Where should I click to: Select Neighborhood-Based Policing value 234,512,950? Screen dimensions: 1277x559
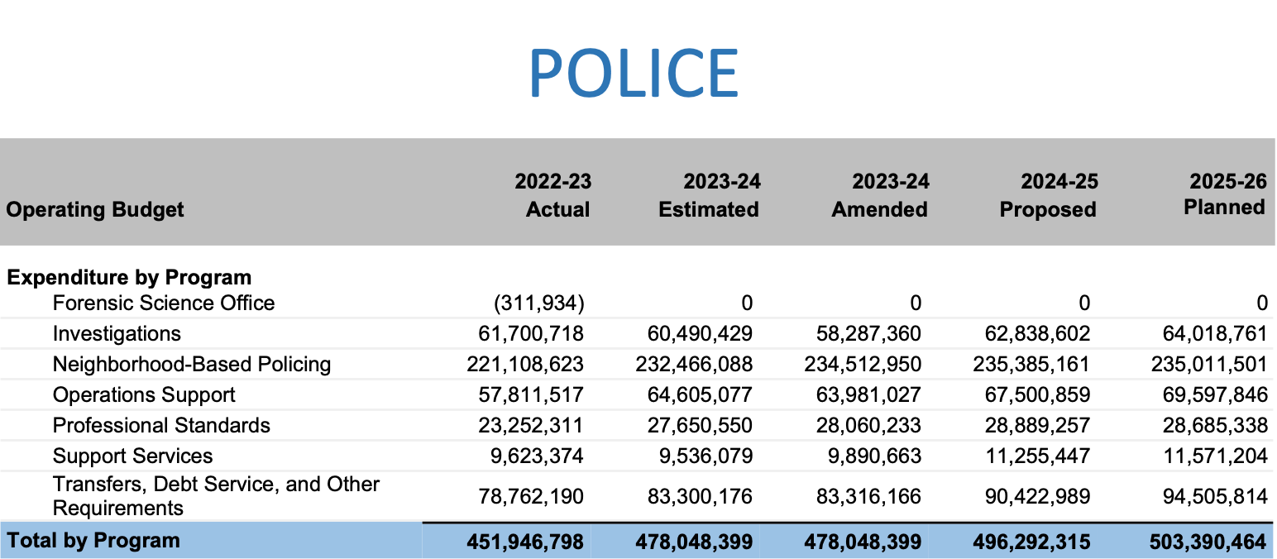(x=863, y=365)
